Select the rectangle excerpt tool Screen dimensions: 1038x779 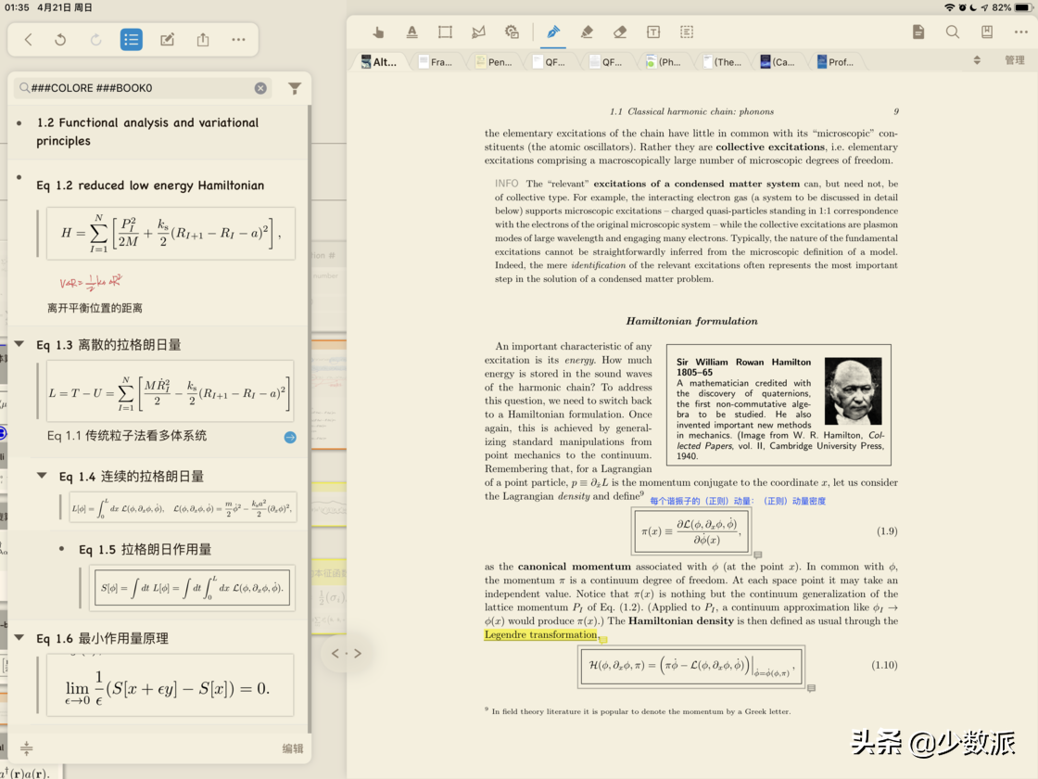(x=445, y=32)
